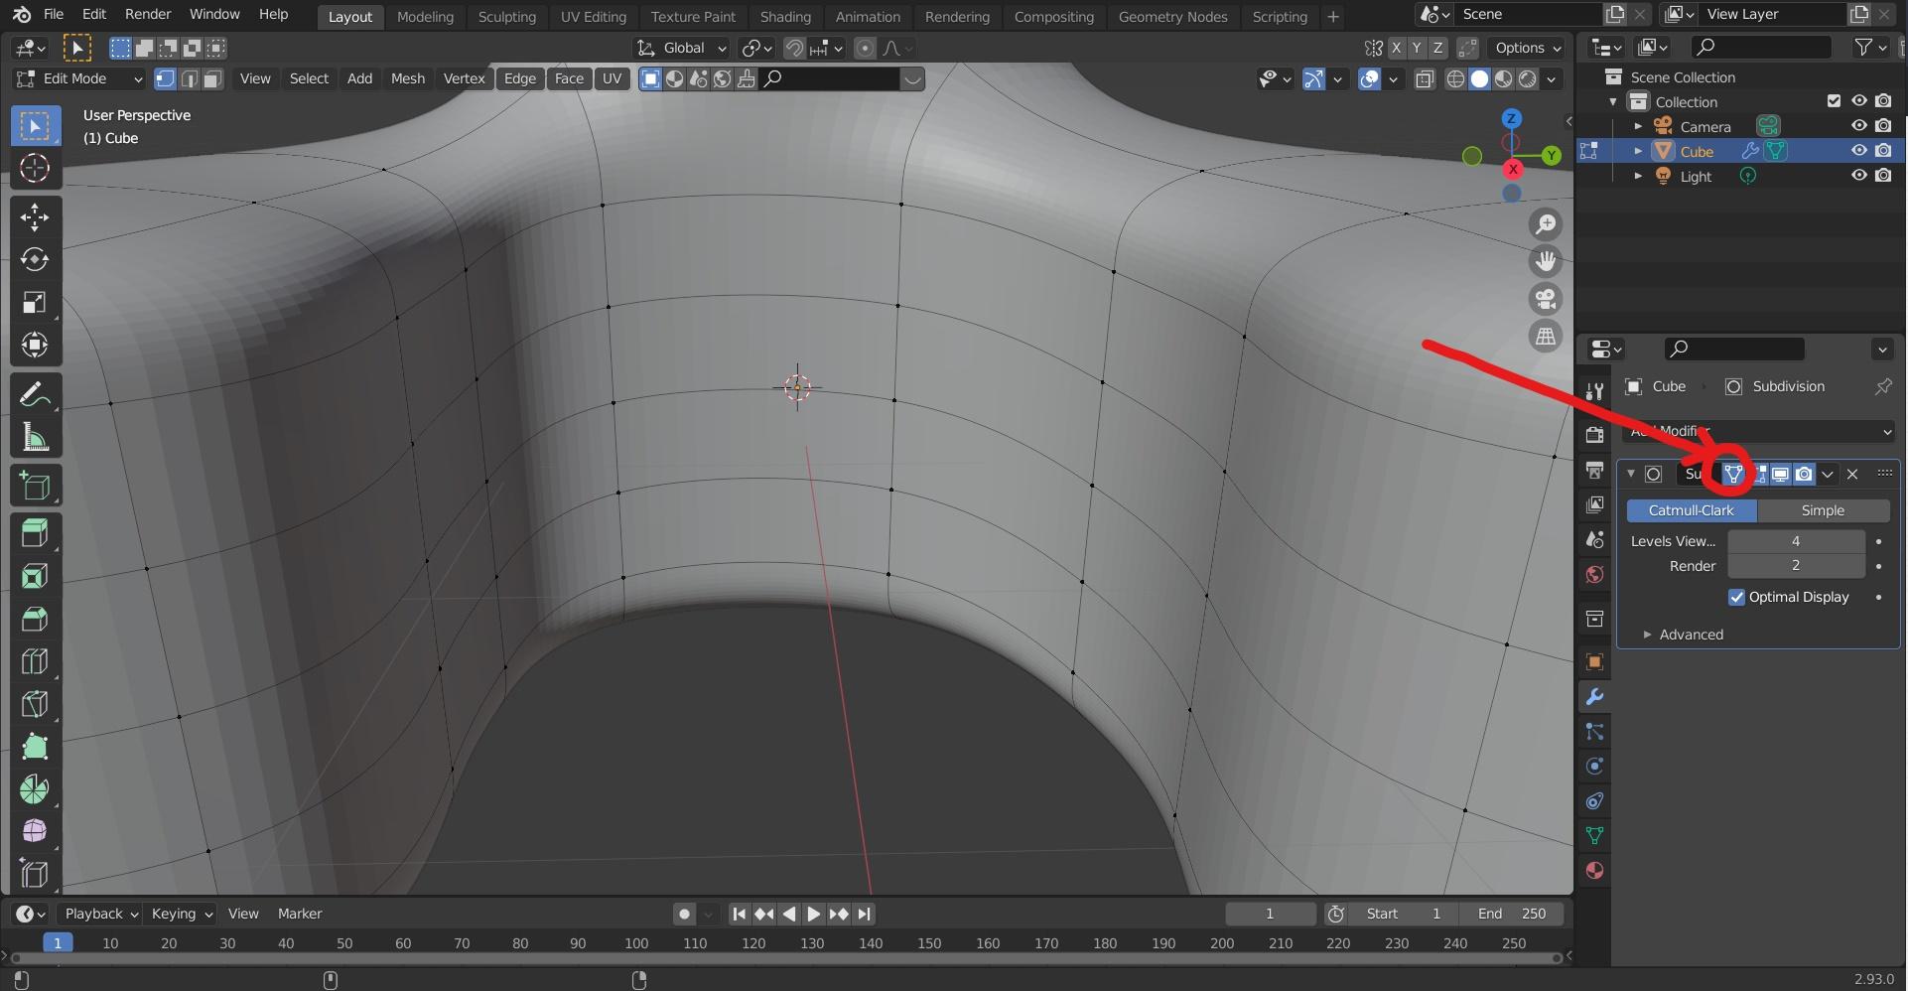
Task: Open the Modifier Properties wrench tab
Action: (1594, 696)
